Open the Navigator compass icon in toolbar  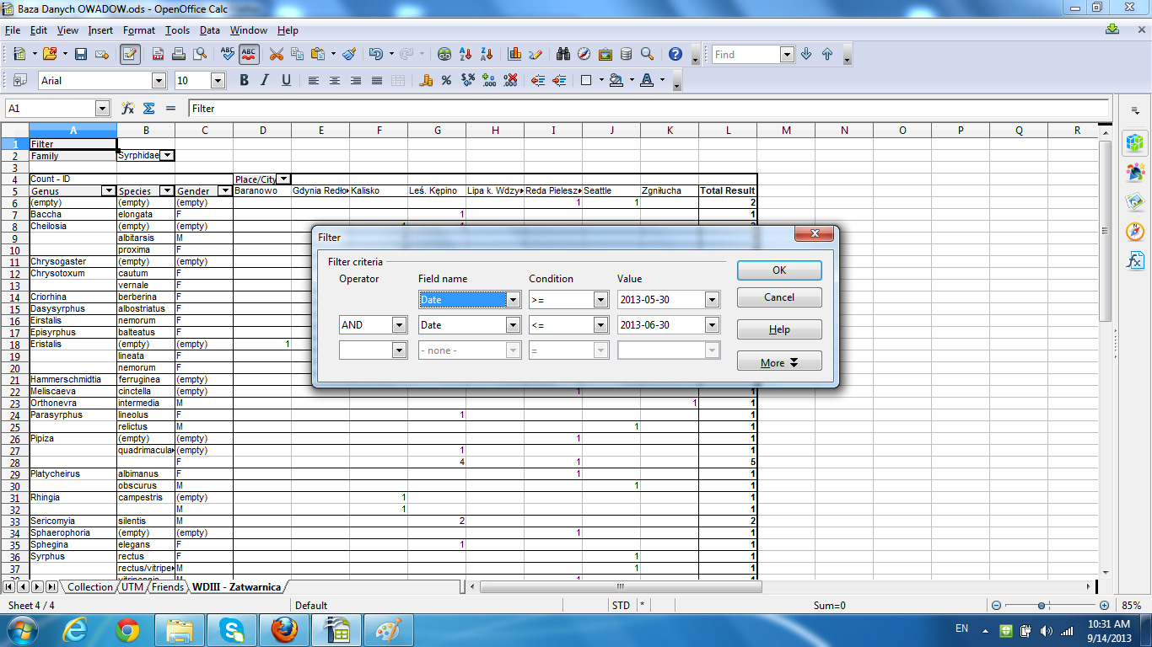[584, 54]
